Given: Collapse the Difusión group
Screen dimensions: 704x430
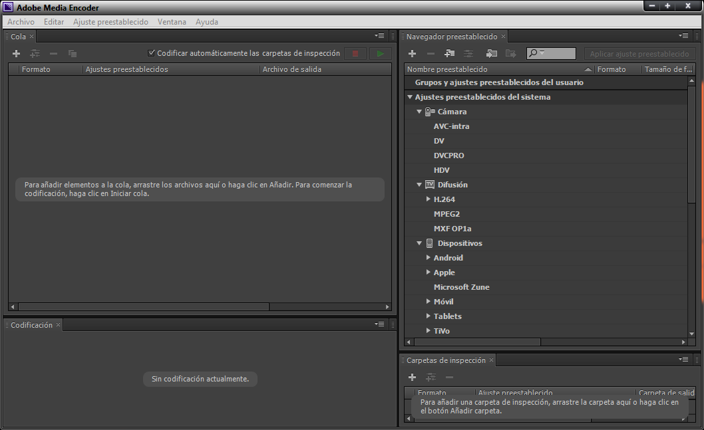Looking at the screenshot, I should pos(419,185).
